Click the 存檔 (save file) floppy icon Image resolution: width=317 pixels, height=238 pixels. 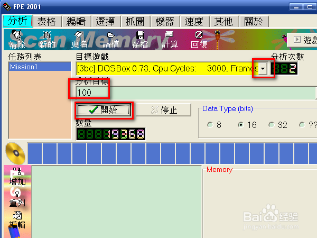tap(140, 40)
